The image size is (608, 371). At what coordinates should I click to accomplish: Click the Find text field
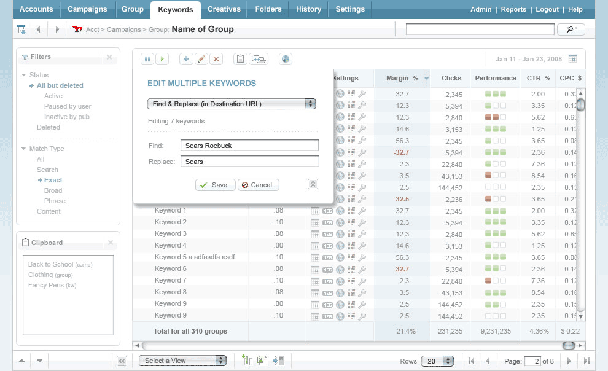tap(249, 146)
